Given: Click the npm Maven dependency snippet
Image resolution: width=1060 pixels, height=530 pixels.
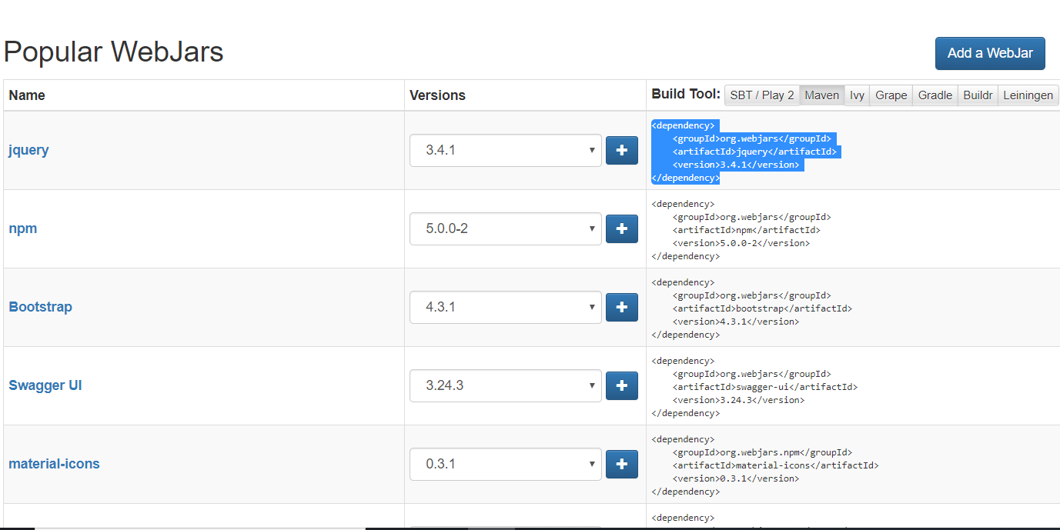Looking at the screenshot, I should (x=741, y=230).
